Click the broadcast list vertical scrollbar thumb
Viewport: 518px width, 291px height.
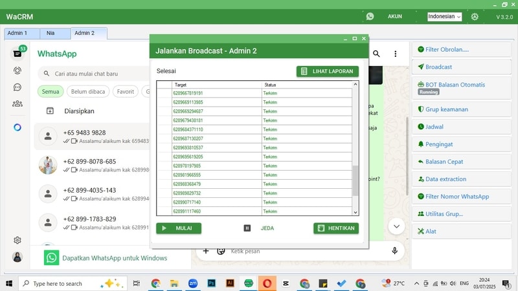click(x=355, y=180)
